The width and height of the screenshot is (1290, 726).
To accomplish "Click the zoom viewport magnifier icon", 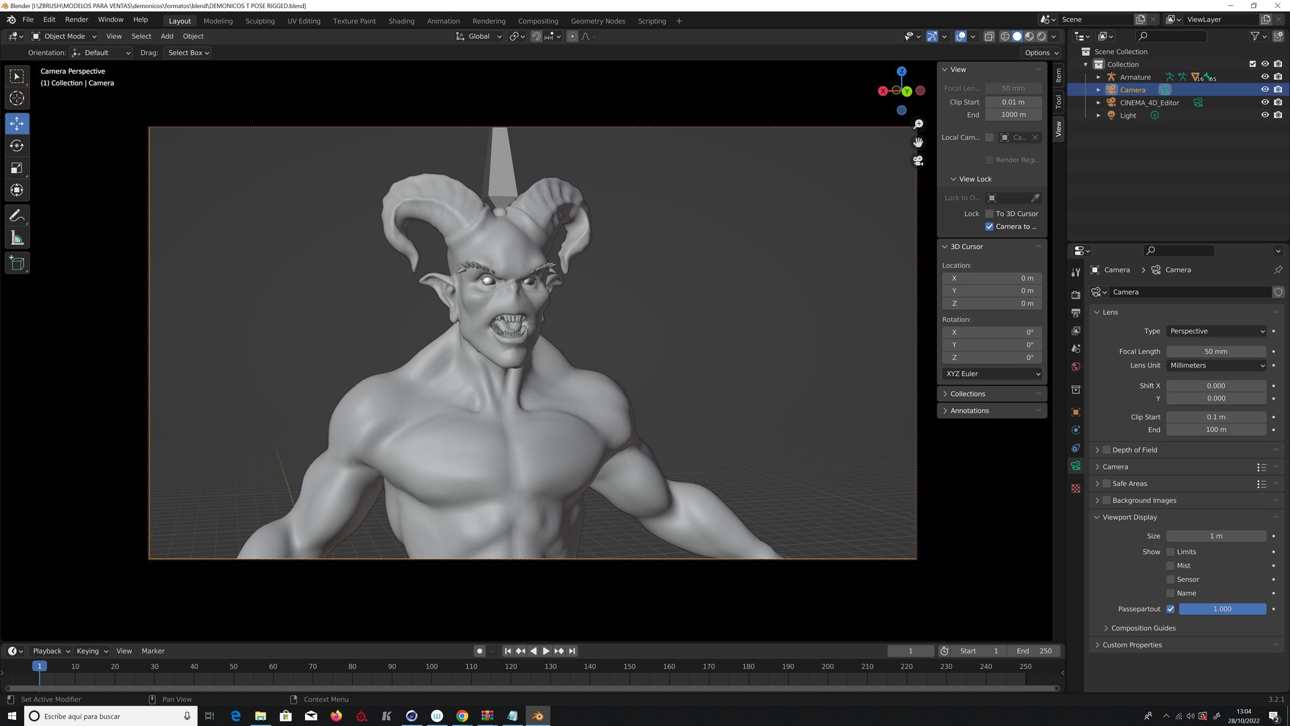I will click(x=918, y=124).
